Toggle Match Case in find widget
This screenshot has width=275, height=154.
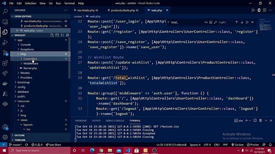click(x=206, y=22)
